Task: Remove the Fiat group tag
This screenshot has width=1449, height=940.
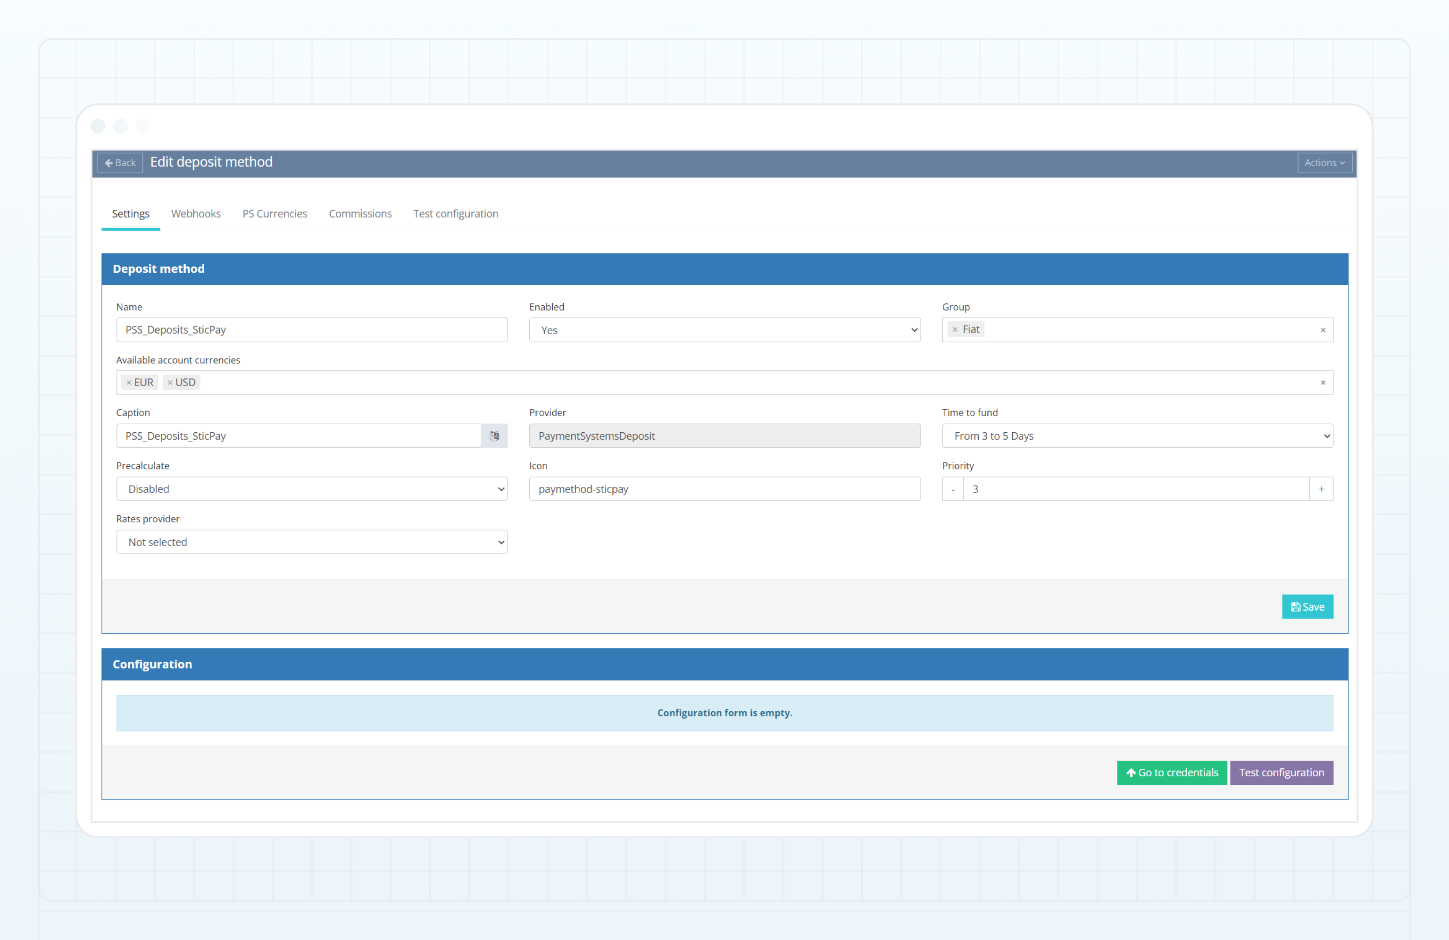Action: pos(955,329)
